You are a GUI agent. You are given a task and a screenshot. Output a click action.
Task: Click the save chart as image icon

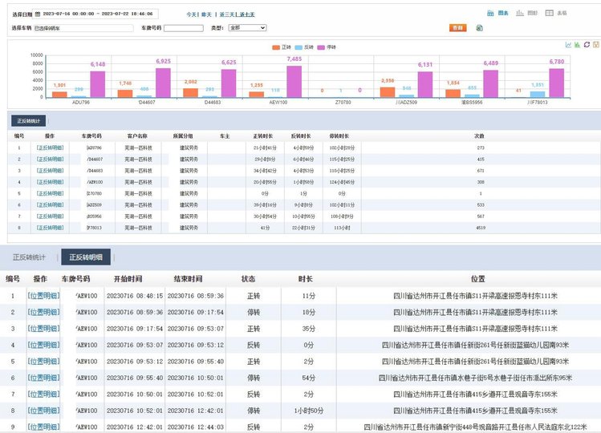click(595, 45)
